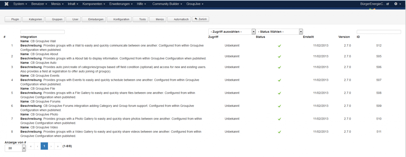Open the Zugriff auswählen dropdown
406x157 pixels.
232,32
